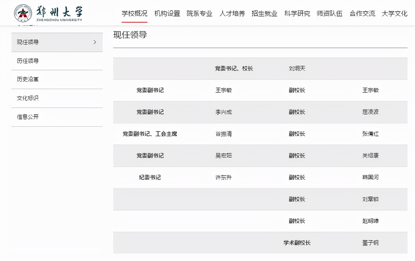This screenshot has height=261, width=415.
Task: Open the 科学研究 navigation menu
Action: pyautogui.click(x=297, y=14)
